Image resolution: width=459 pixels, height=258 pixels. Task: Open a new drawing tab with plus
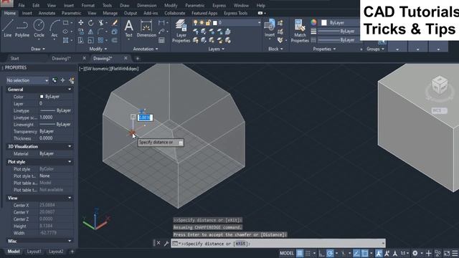click(138, 59)
